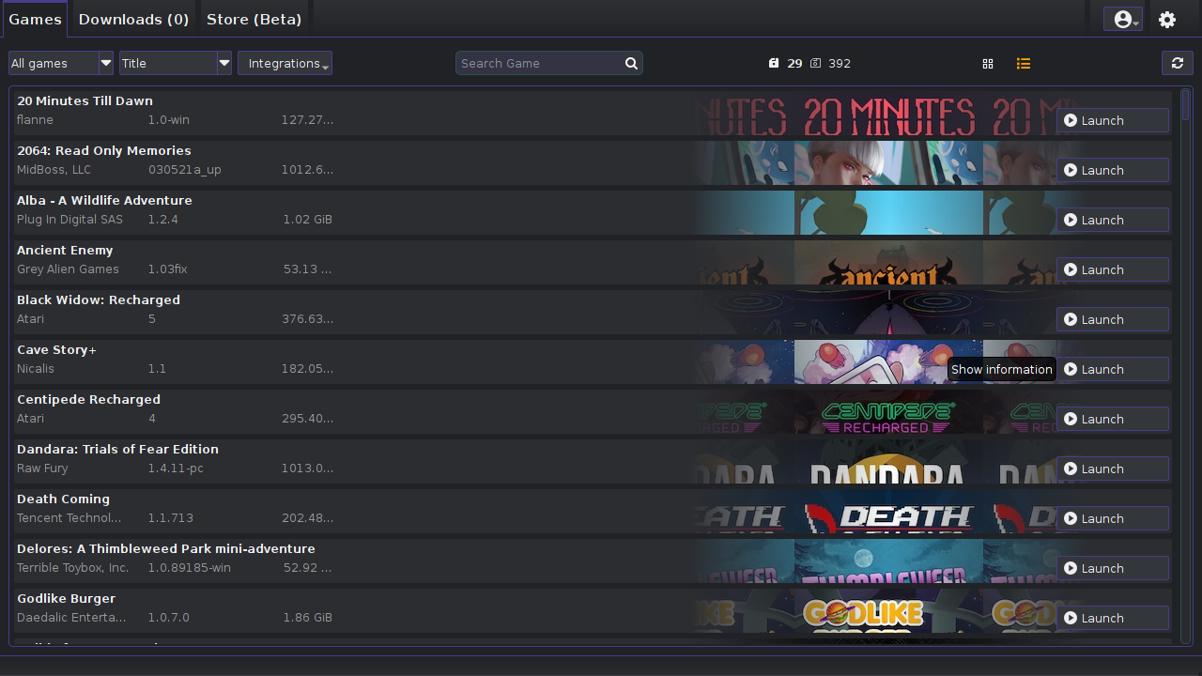Launch Delores: A Thimbleweed Park mini-adventure
This screenshot has width=1202, height=676.
(1113, 568)
